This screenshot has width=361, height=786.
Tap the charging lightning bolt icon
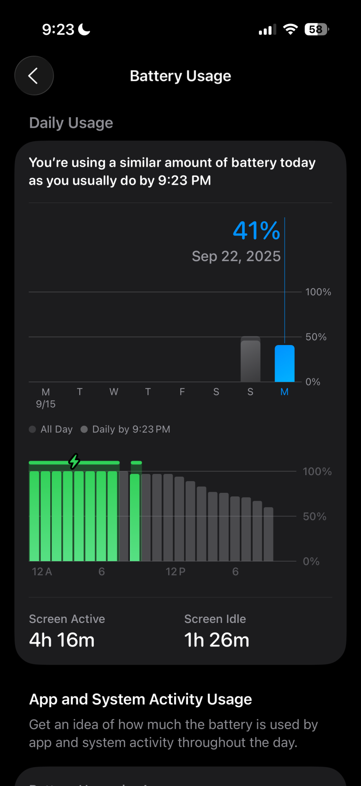click(74, 461)
